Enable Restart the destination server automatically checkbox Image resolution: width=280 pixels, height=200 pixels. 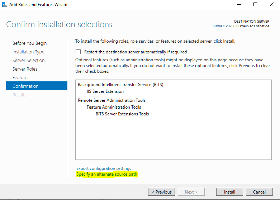pyautogui.click(x=78, y=52)
